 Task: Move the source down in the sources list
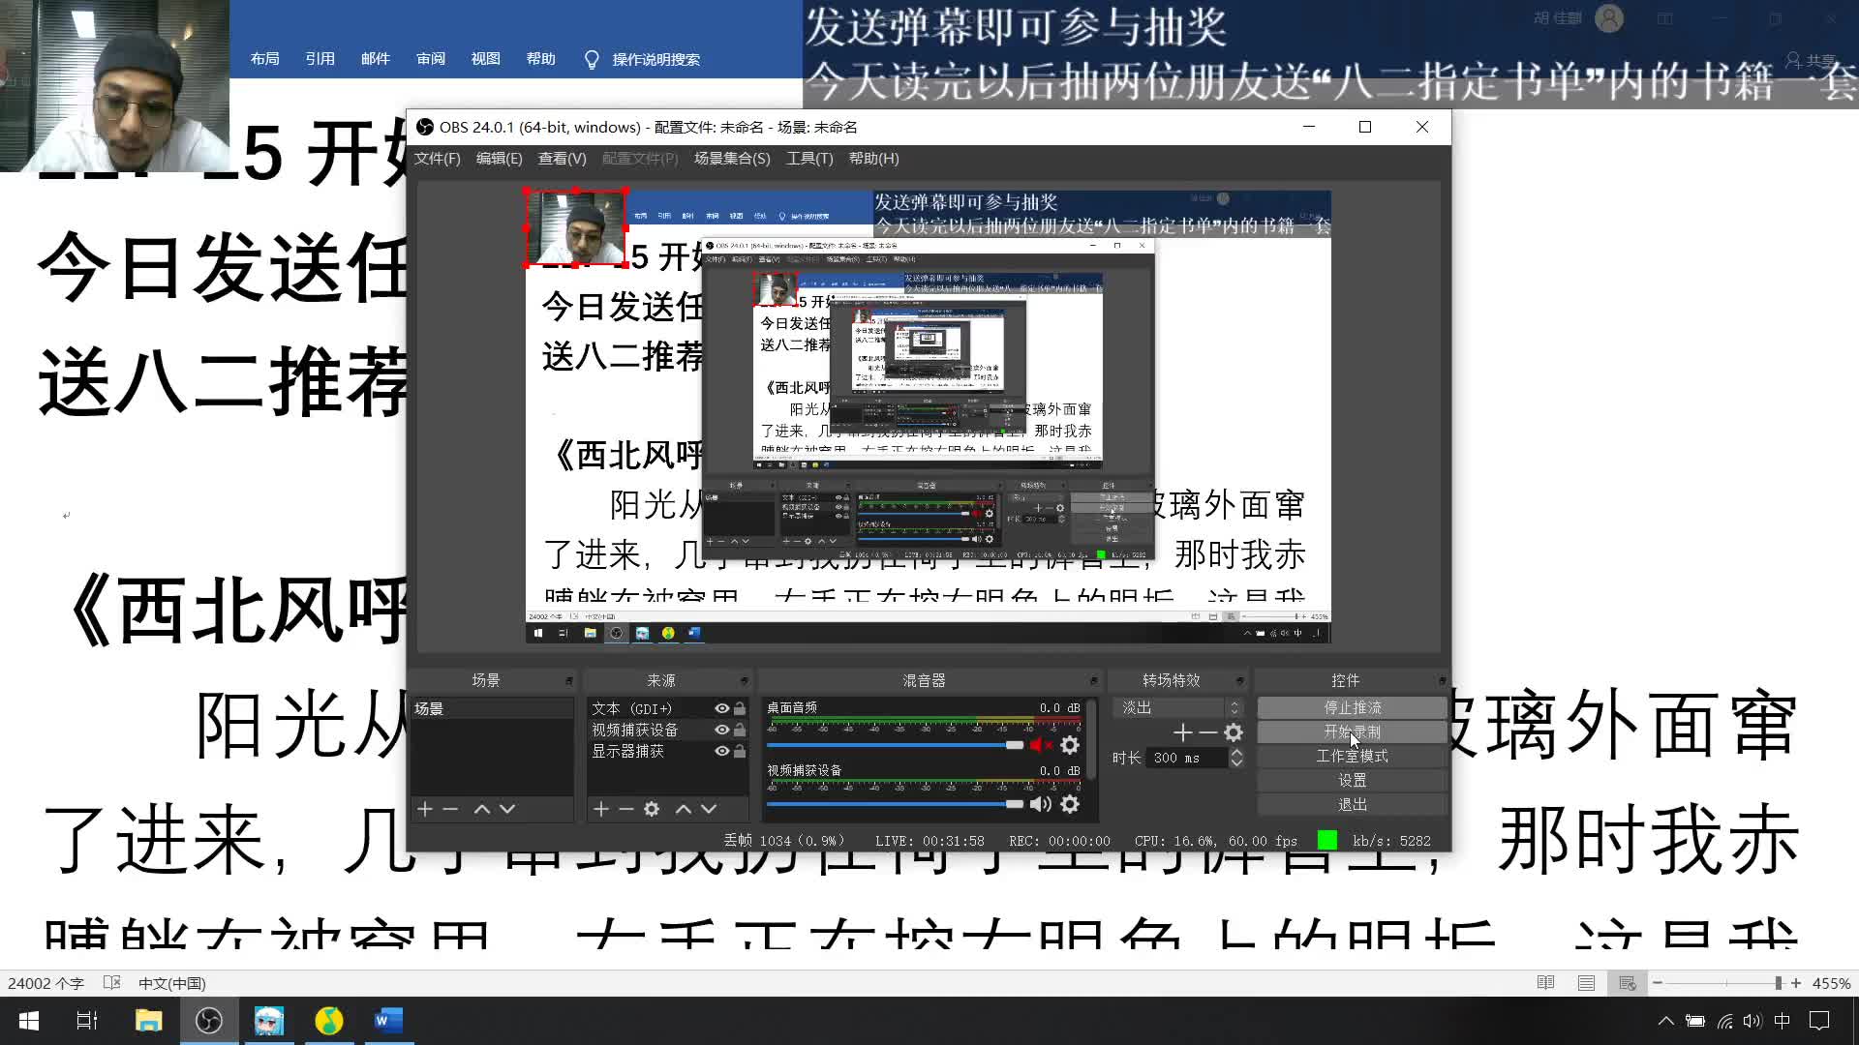(x=709, y=809)
